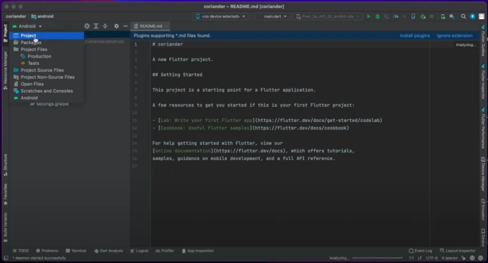This screenshot has height=263, width=488.
Task: Hide the project panel with minus icon
Action: tap(125, 26)
